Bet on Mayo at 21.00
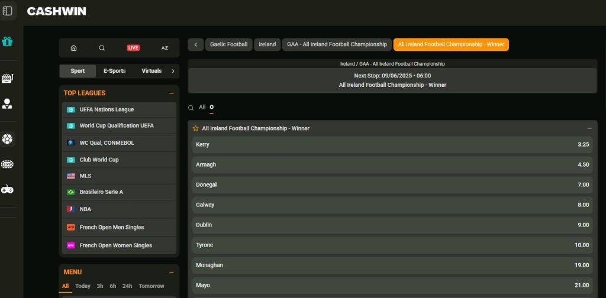 392,285
